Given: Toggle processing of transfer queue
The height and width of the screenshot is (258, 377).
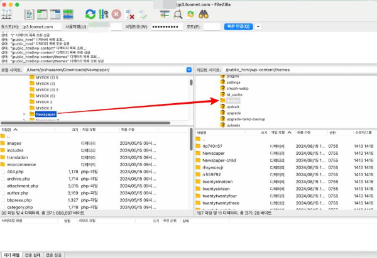Looking at the screenshot, I should [104, 14].
